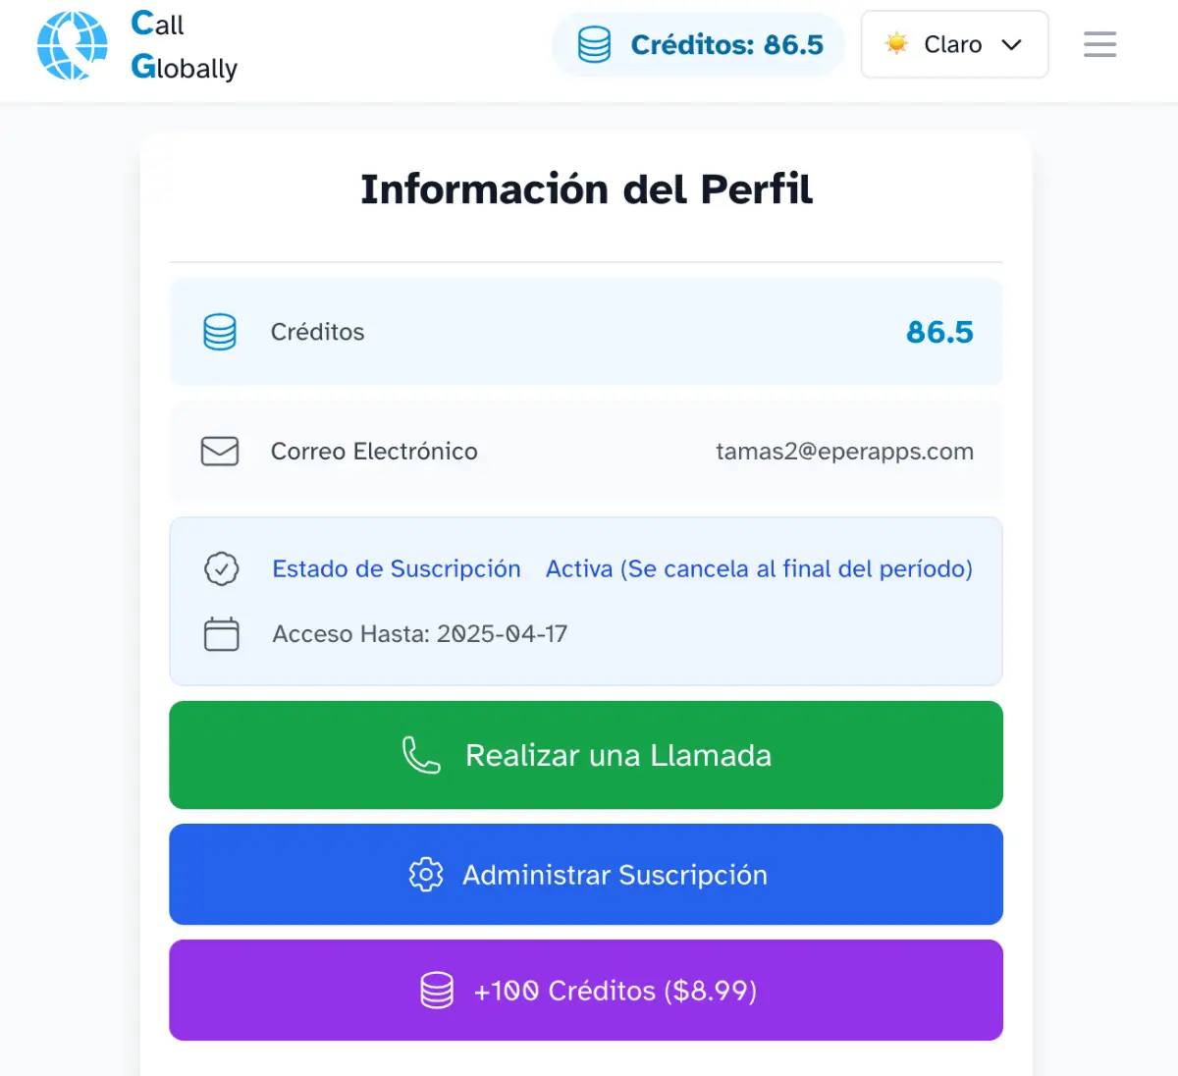The height and width of the screenshot is (1076, 1178).
Task: Buy +100 Créditos for $8.99
Action: click(x=586, y=991)
